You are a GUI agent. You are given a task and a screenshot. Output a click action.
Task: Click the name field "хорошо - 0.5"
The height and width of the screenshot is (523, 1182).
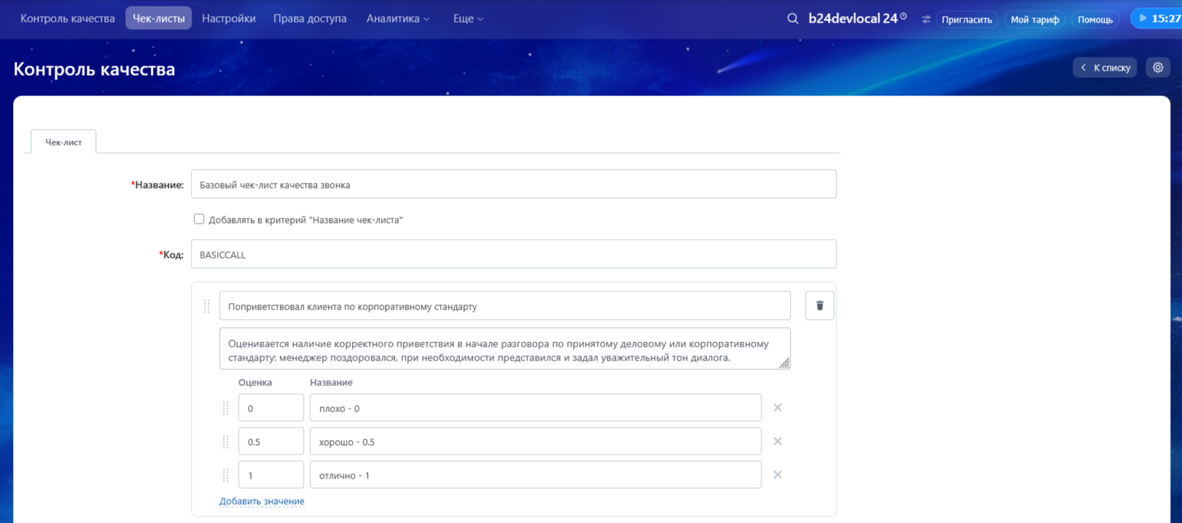[x=536, y=441]
